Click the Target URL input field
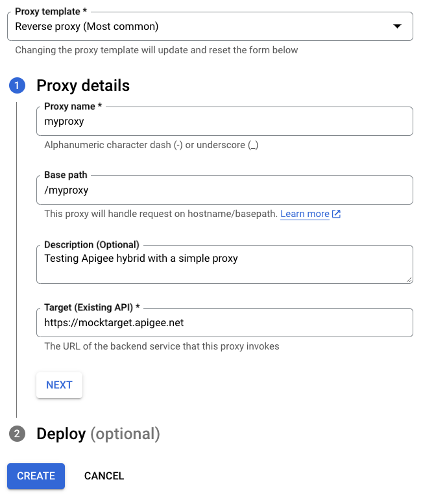The width and height of the screenshot is (423, 497). click(224, 322)
